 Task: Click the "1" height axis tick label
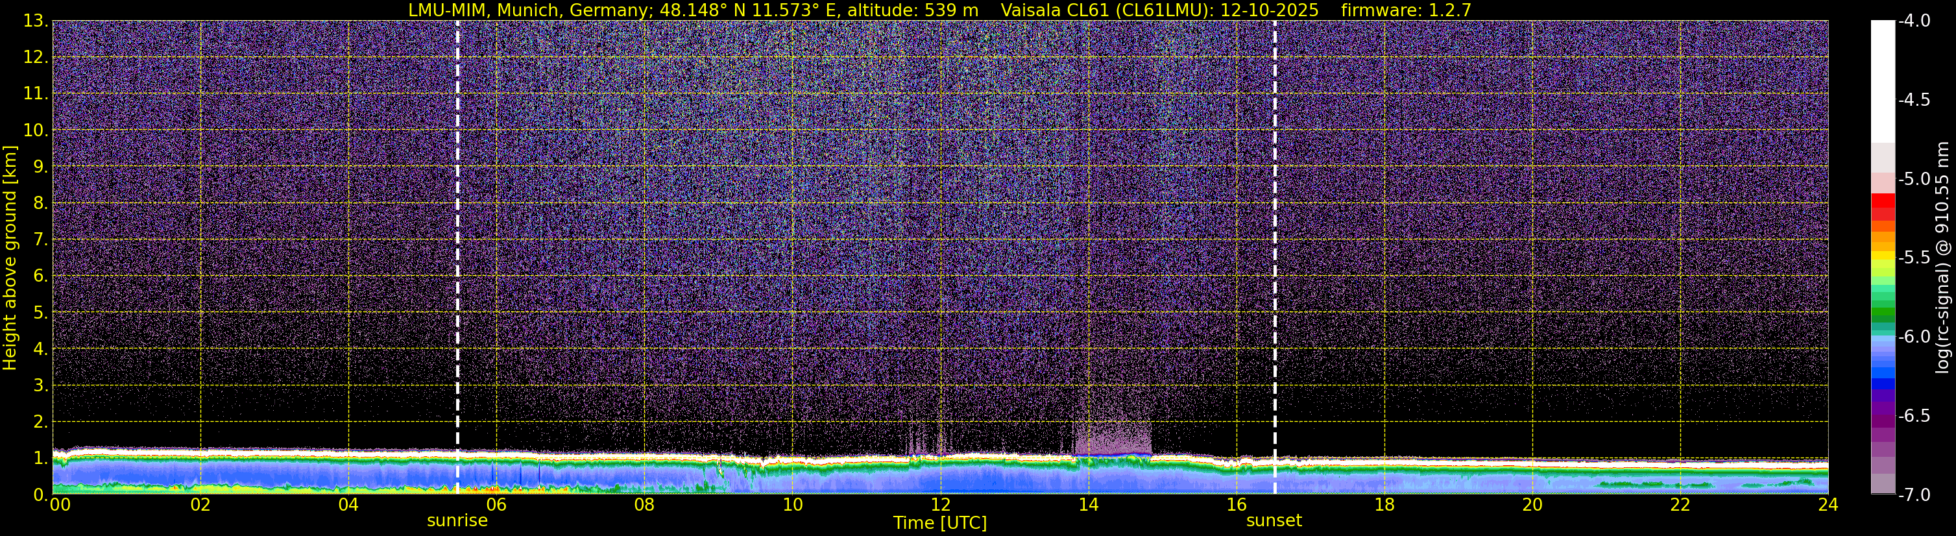pyautogui.click(x=40, y=459)
